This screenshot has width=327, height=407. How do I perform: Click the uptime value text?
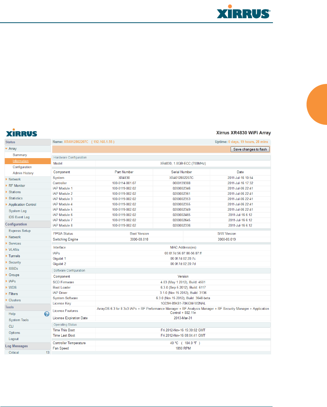point(248,142)
